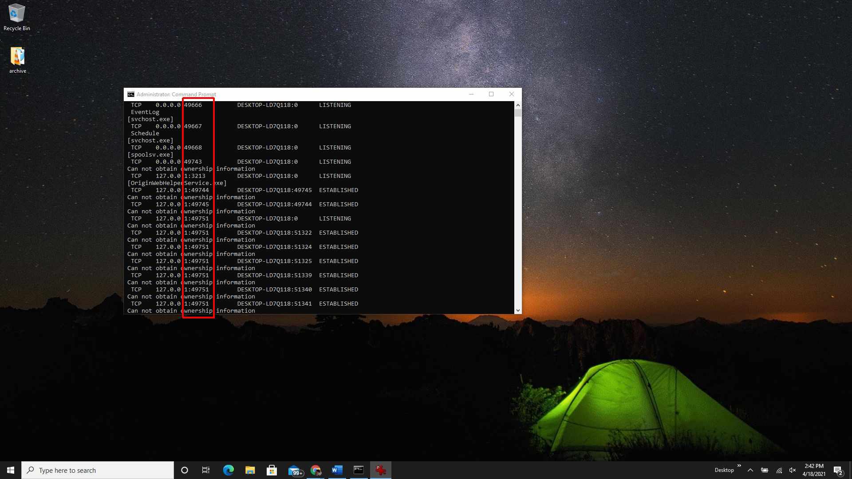The height and width of the screenshot is (479, 852).
Task: Click the Microsoft Store icon
Action: 272,470
